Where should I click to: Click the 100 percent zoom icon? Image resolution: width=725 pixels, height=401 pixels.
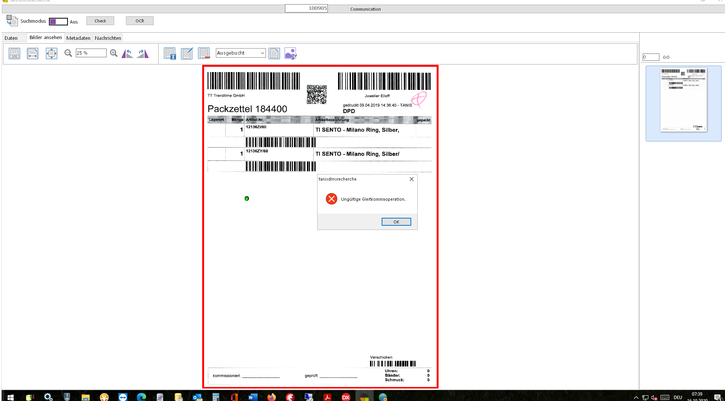(14, 53)
